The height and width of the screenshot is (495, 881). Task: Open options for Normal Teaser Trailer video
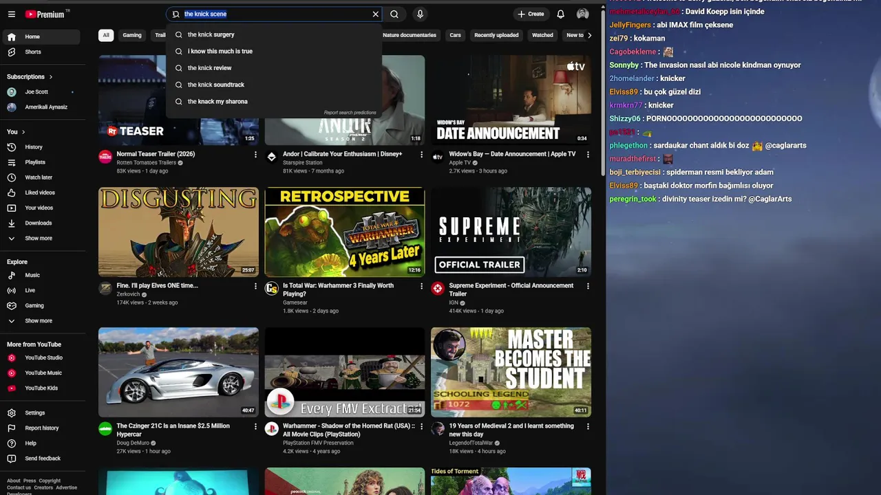[x=255, y=155]
